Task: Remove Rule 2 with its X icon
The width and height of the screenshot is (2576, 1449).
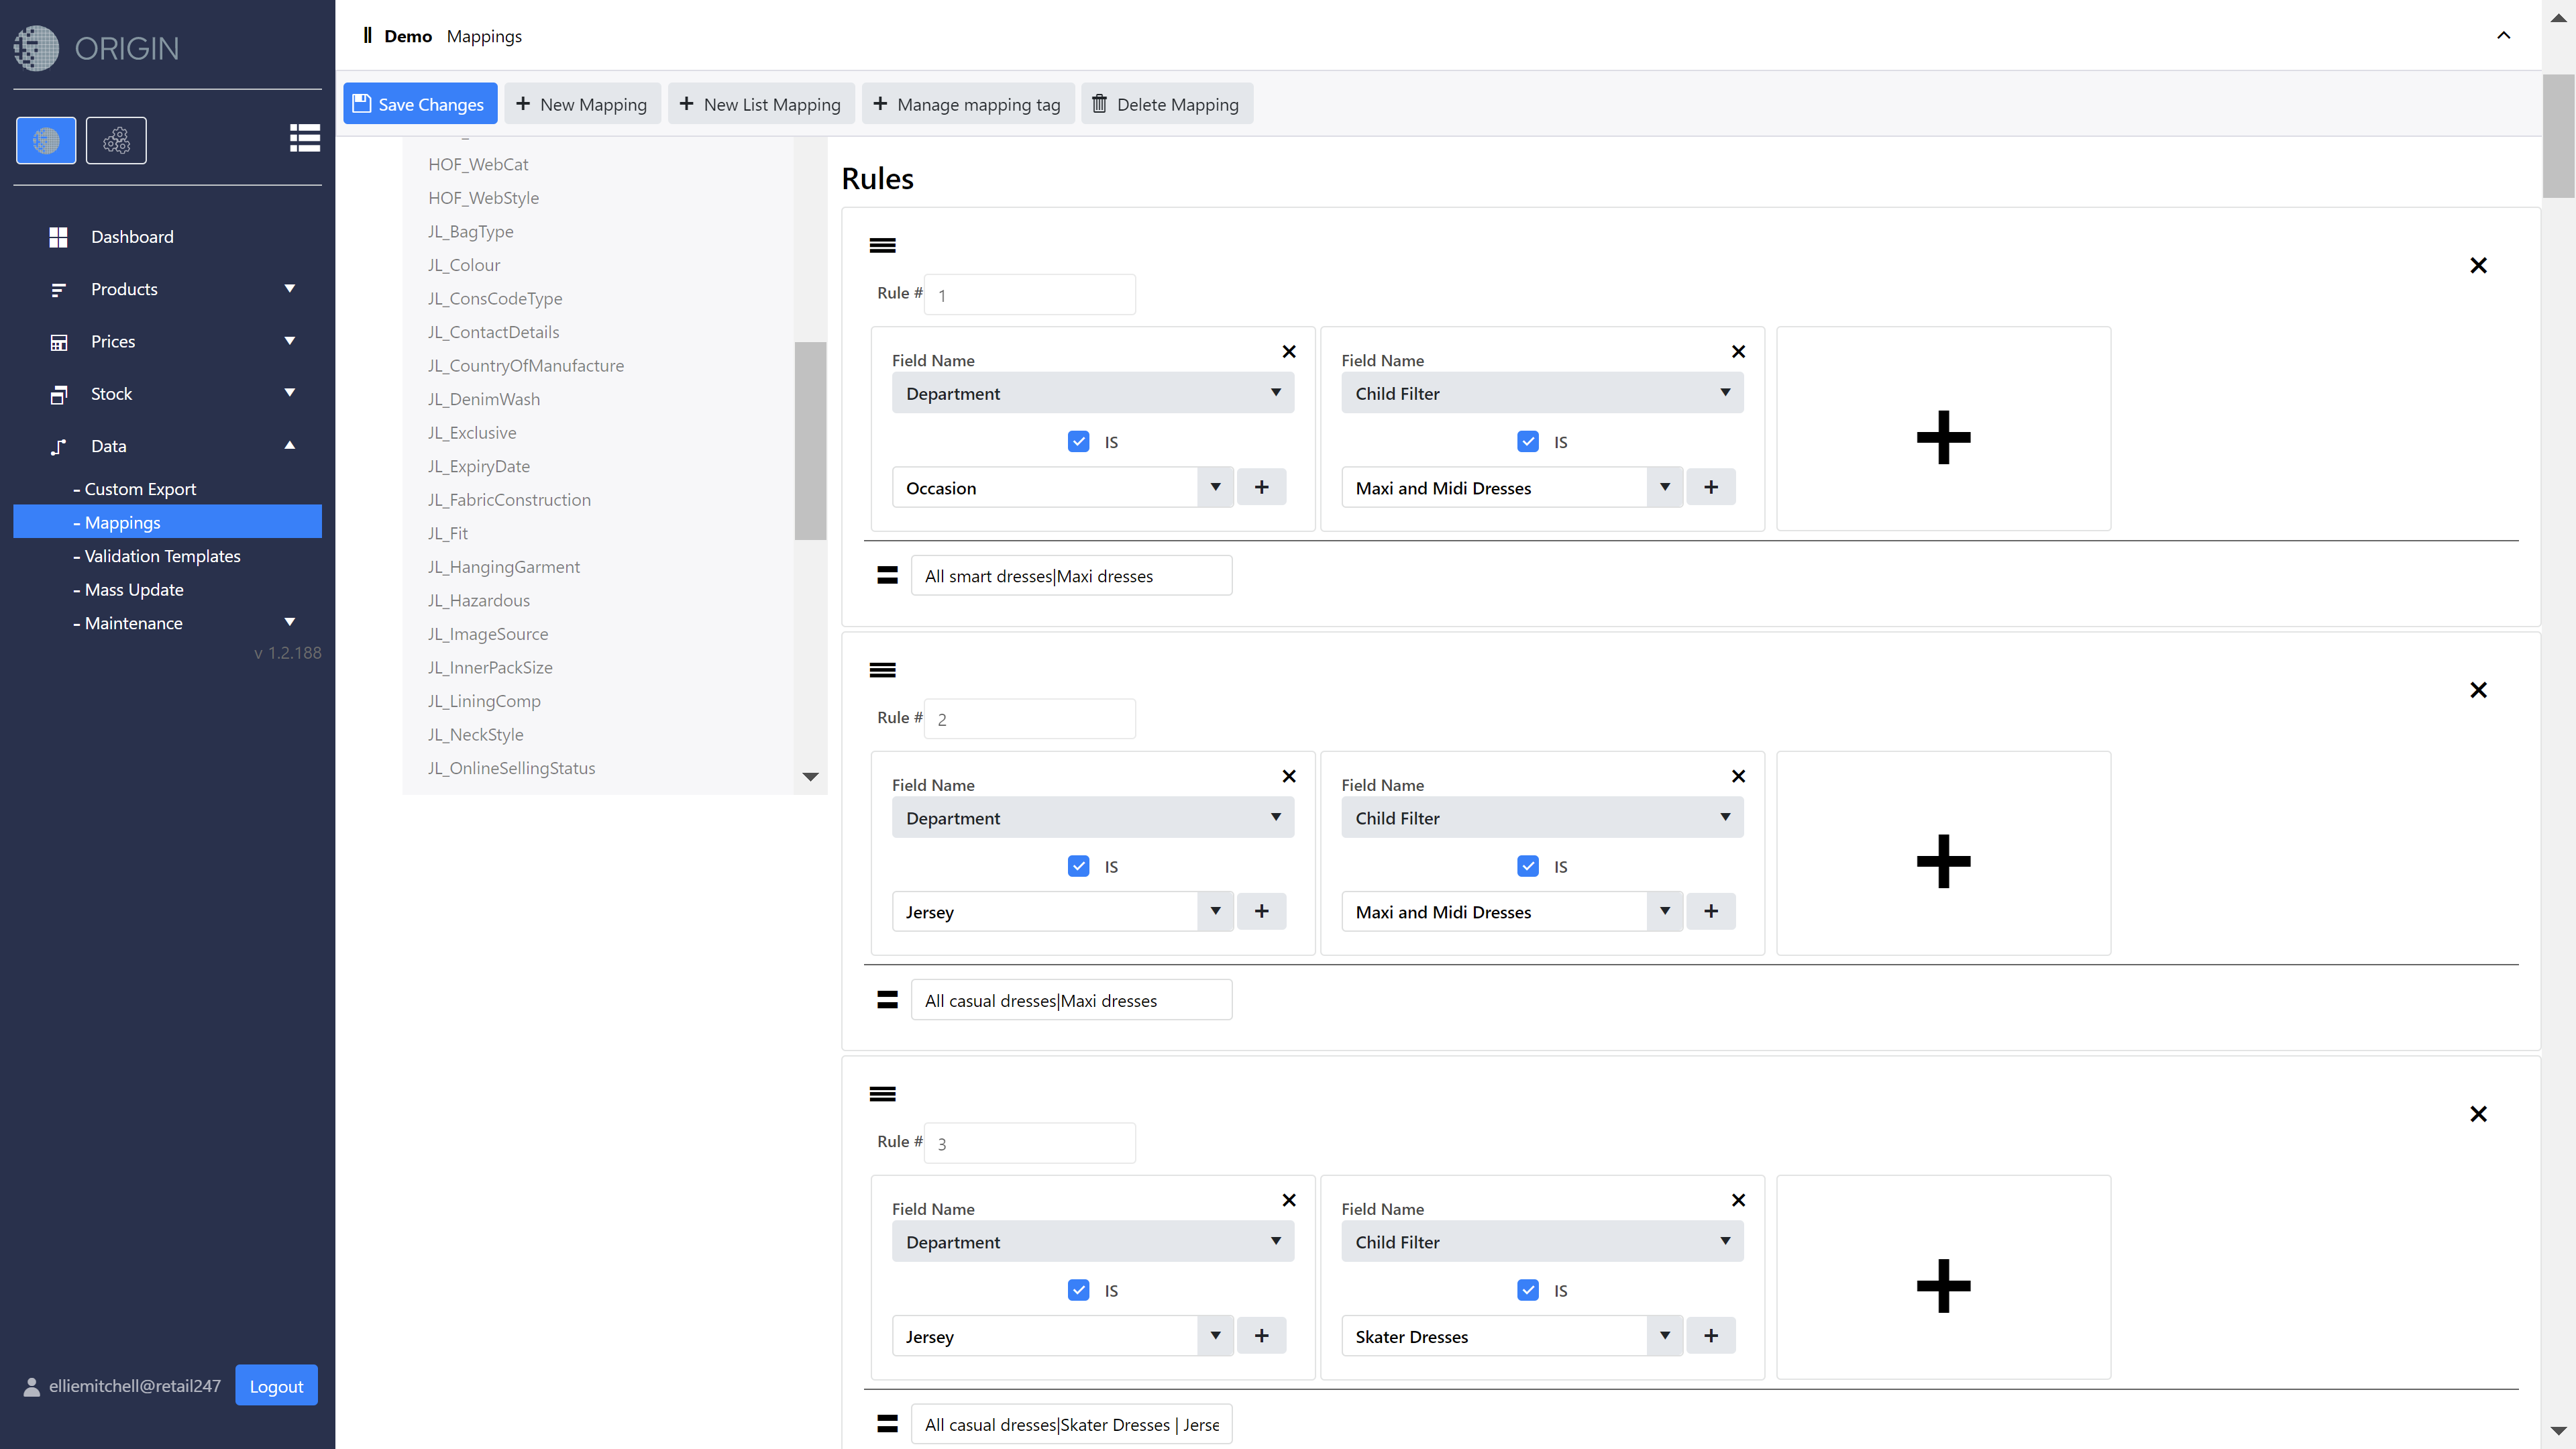Action: tap(2478, 690)
